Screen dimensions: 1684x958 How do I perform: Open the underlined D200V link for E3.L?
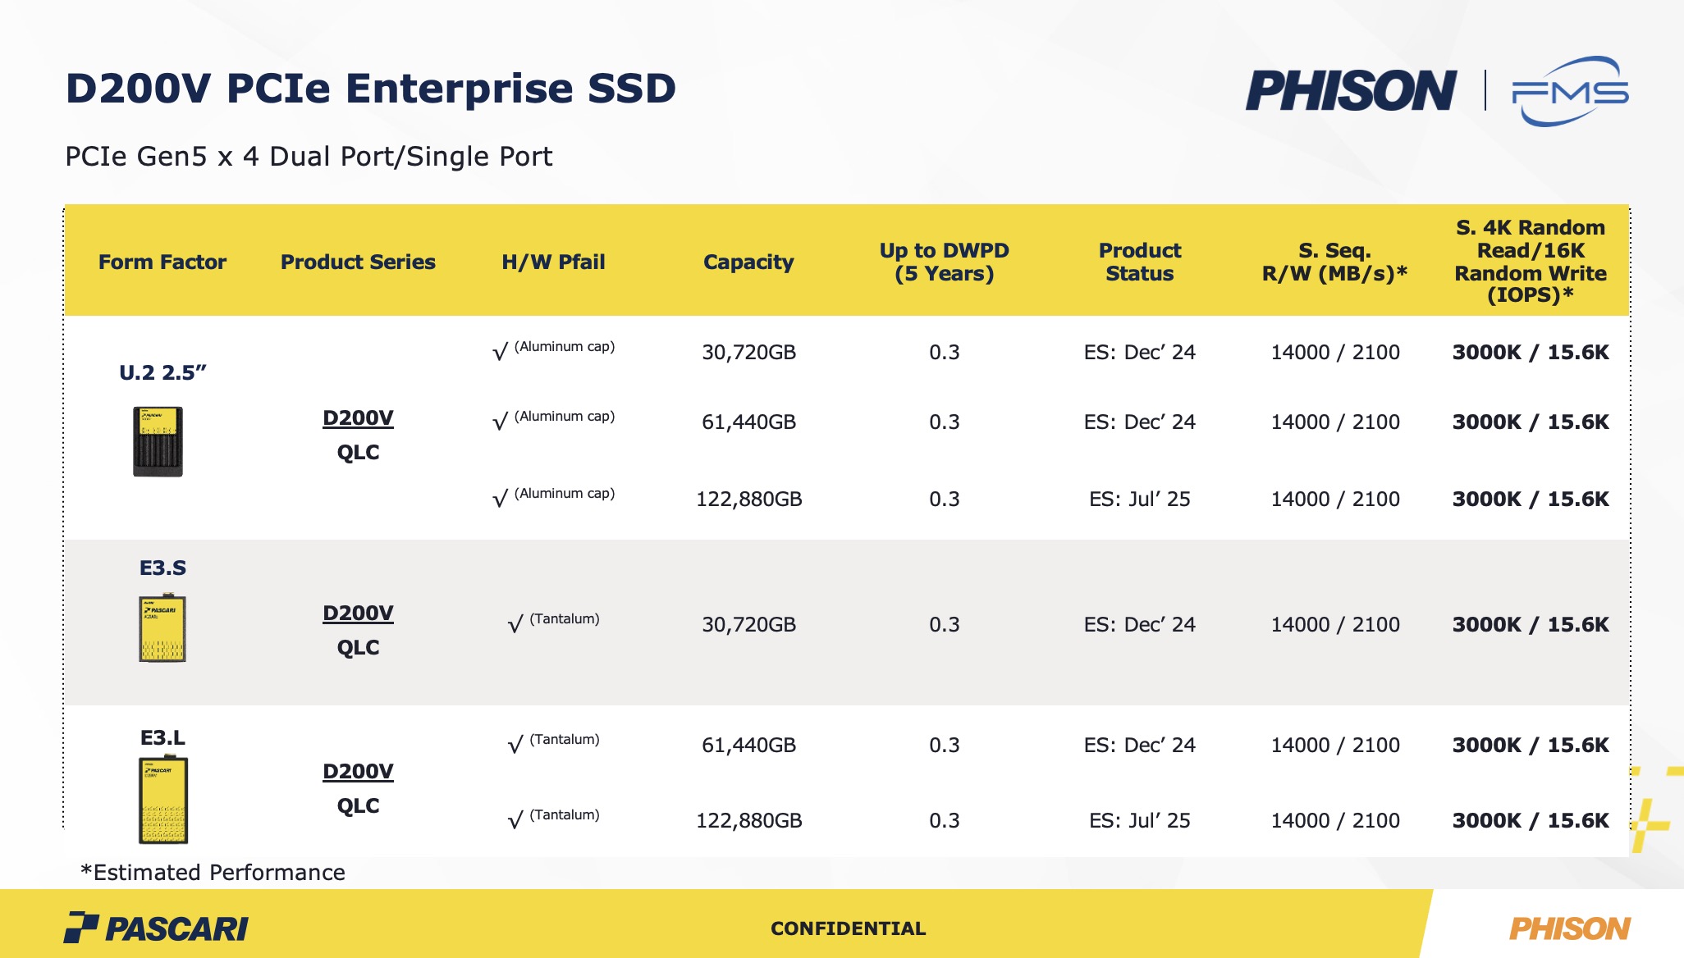click(358, 772)
